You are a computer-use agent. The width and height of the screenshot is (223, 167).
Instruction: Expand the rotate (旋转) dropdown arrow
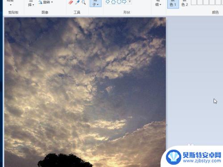52,2
